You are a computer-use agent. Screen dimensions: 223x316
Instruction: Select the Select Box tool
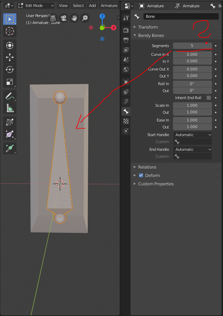[10, 19]
